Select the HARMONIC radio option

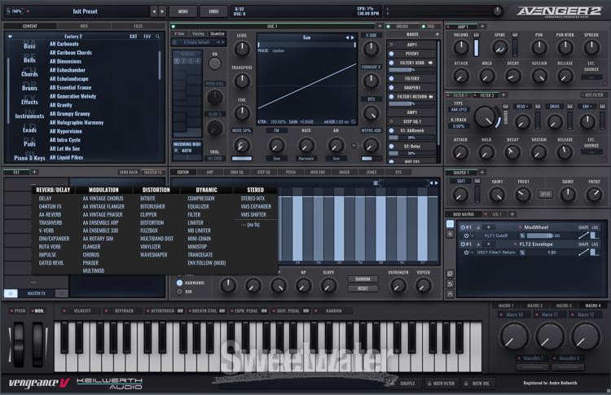(x=180, y=283)
